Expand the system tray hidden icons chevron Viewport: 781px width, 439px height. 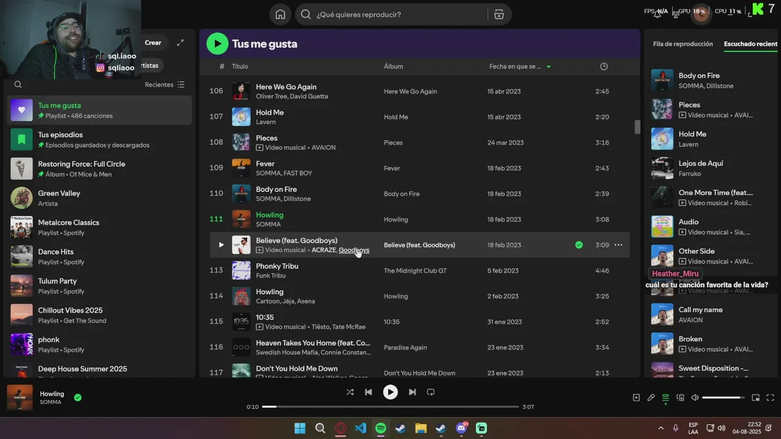[661, 428]
